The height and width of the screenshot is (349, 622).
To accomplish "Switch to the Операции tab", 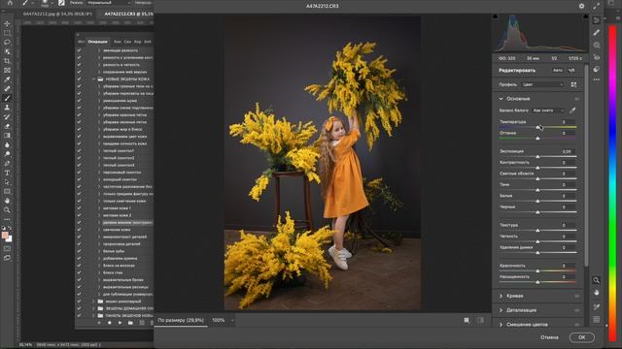I will 97,42.
